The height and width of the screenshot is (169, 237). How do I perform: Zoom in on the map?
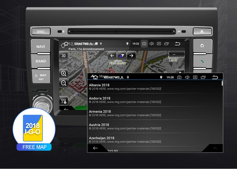tap(63, 74)
